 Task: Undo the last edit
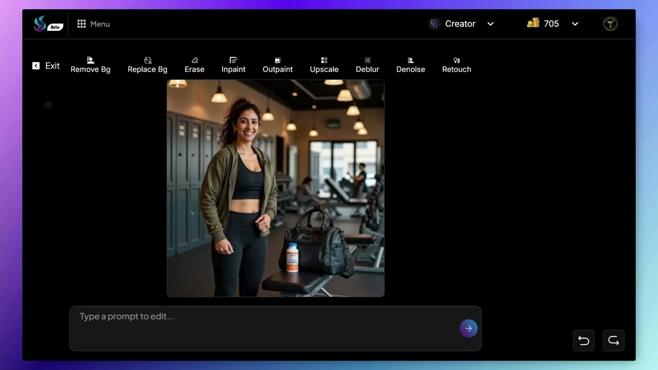pyautogui.click(x=583, y=340)
